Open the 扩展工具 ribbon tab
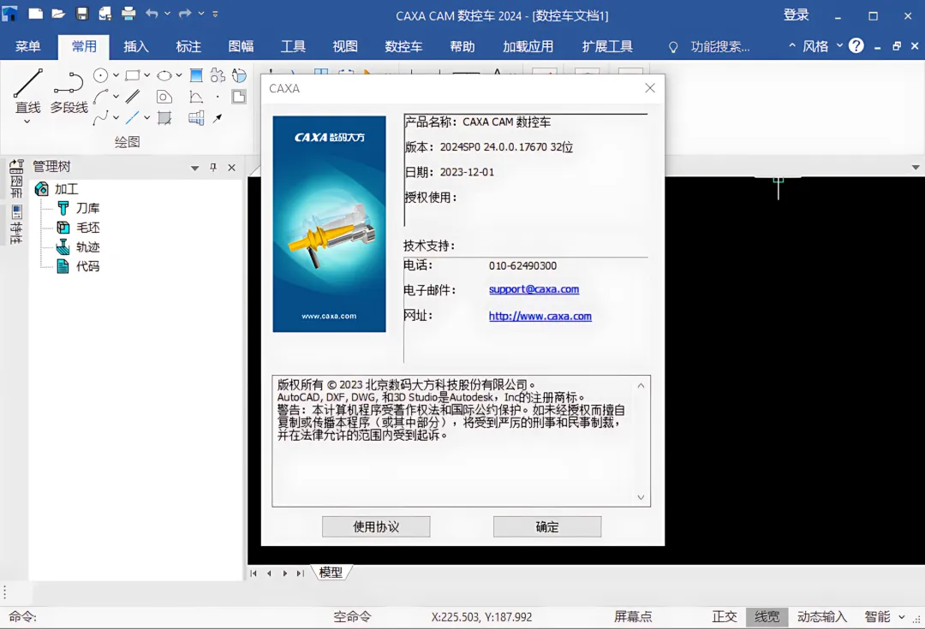The width and height of the screenshot is (925, 629). click(x=607, y=46)
